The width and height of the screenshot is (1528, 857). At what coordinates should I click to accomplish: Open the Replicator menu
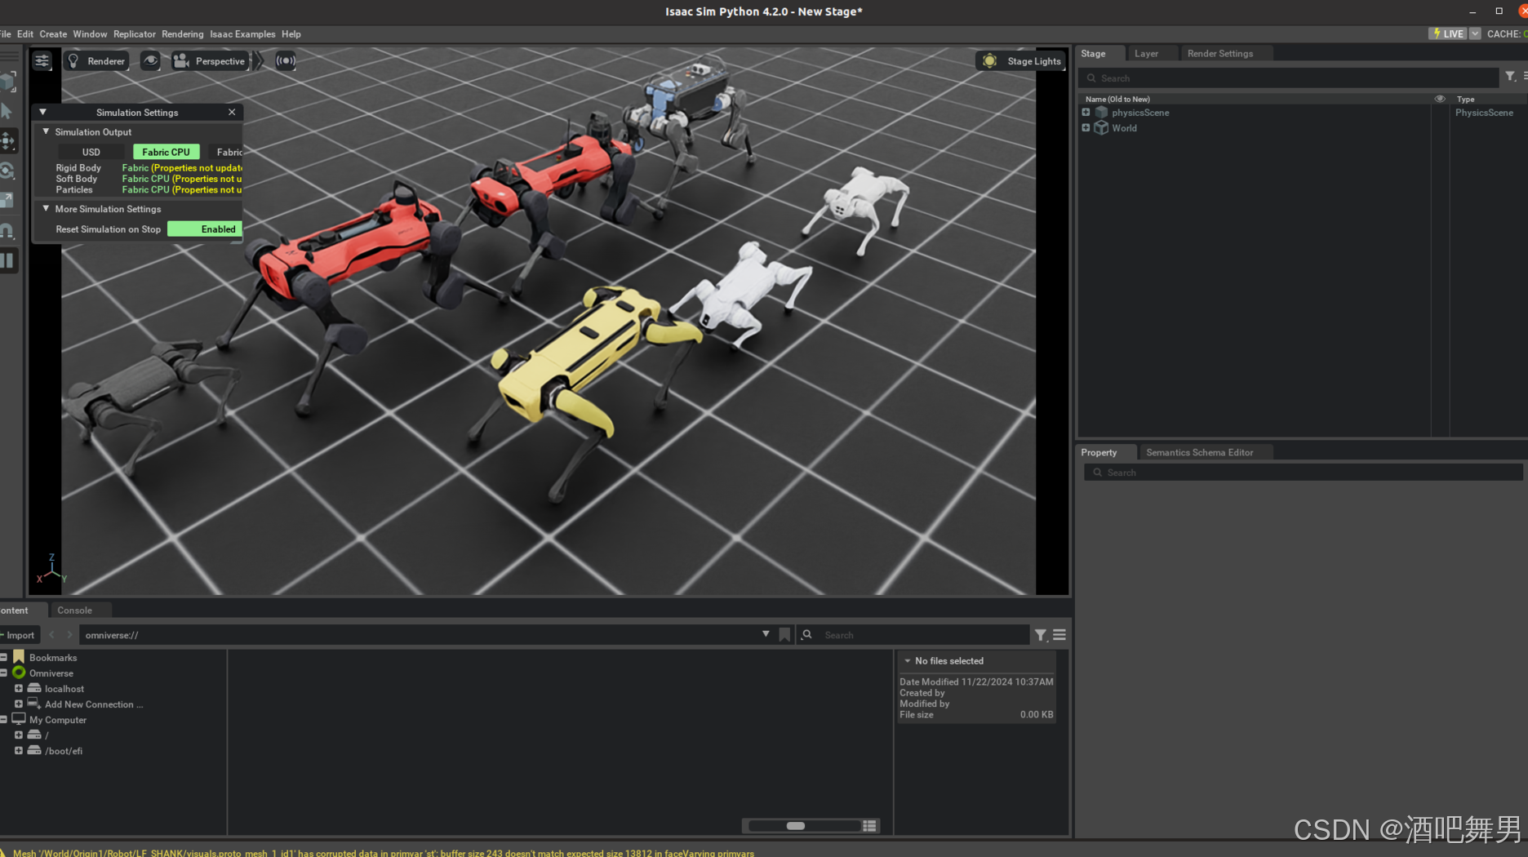click(135, 34)
